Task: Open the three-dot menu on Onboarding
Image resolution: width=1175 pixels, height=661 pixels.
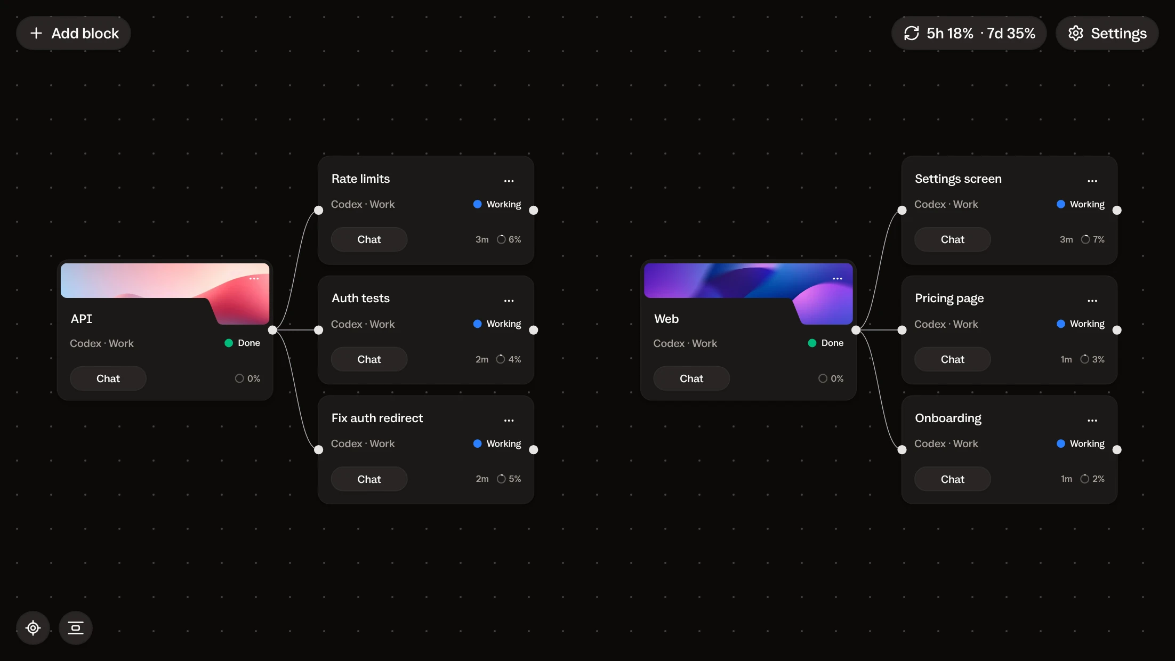Action: click(1092, 421)
